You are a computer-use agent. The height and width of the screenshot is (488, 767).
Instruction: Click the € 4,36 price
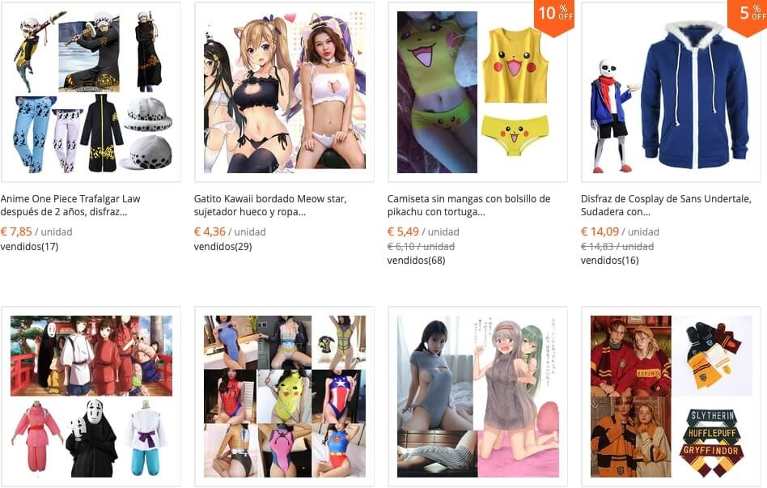(x=210, y=231)
